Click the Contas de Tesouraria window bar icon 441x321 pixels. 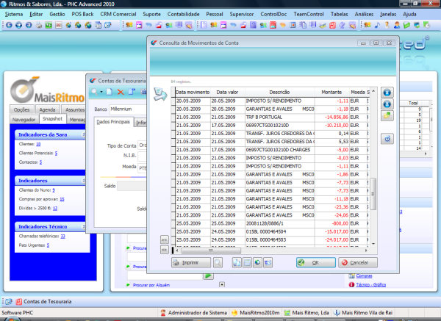(19, 302)
